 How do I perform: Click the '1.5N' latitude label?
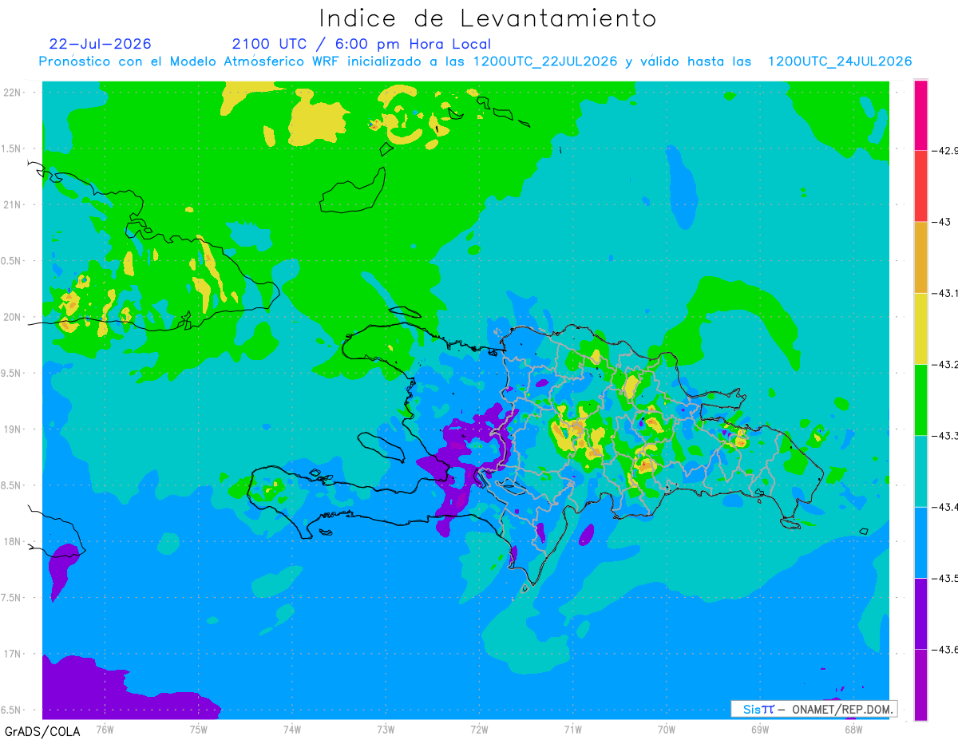point(12,148)
